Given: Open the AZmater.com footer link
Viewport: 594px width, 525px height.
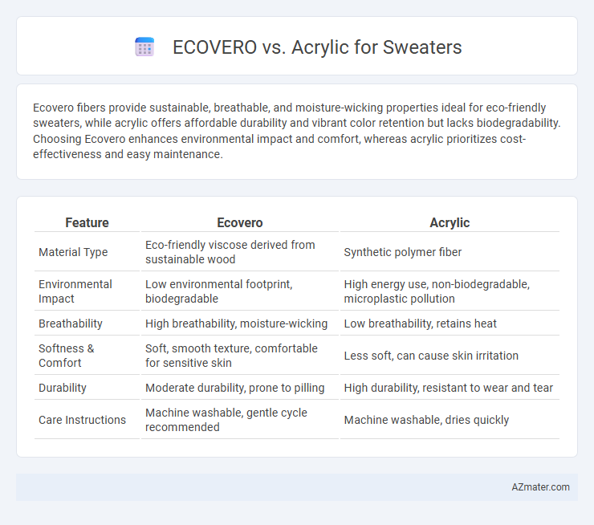Looking at the screenshot, I should [x=540, y=487].
